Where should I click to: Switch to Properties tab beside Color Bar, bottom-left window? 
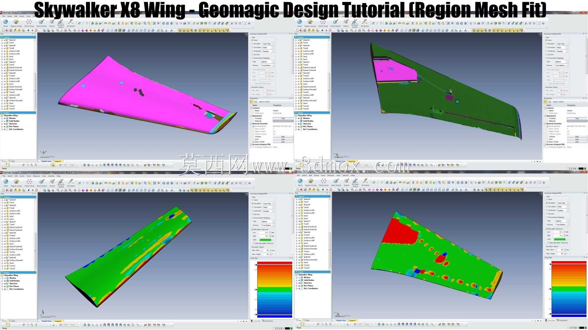point(268,321)
